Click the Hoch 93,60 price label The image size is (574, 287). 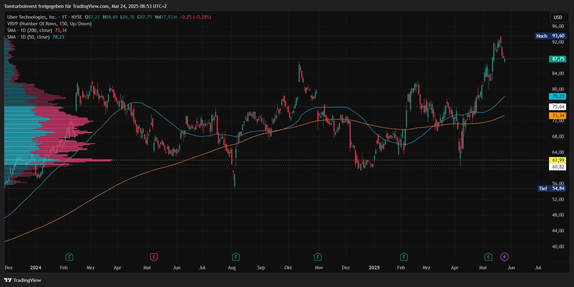[551, 36]
